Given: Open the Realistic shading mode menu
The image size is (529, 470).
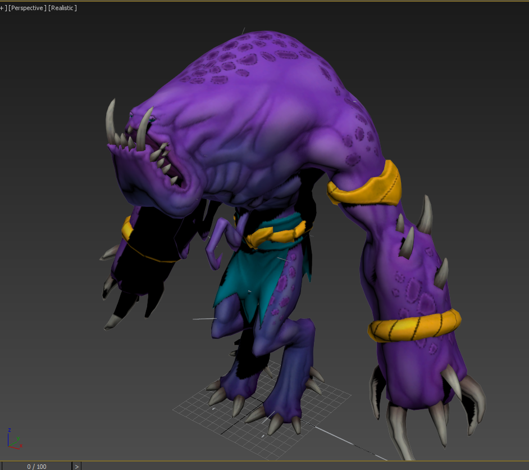Looking at the screenshot, I should (62, 8).
